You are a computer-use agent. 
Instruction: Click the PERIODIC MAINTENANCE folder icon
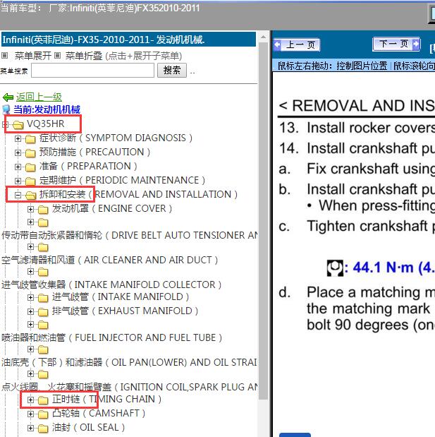(x=30, y=181)
